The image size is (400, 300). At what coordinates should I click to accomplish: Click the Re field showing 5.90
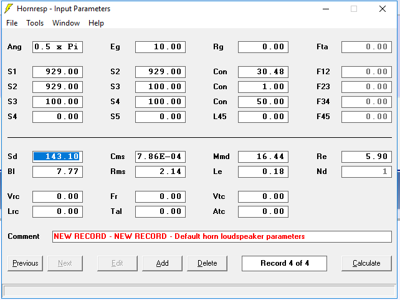pos(366,157)
